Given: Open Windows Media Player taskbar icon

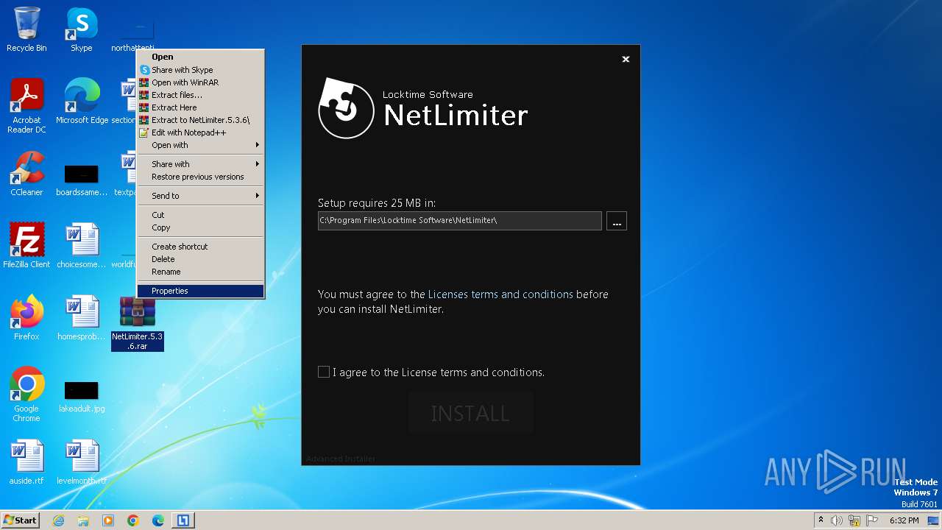Looking at the screenshot, I should coord(108,520).
